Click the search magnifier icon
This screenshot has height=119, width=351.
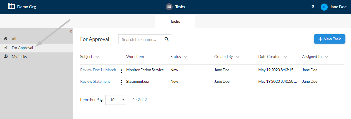coord(166,39)
